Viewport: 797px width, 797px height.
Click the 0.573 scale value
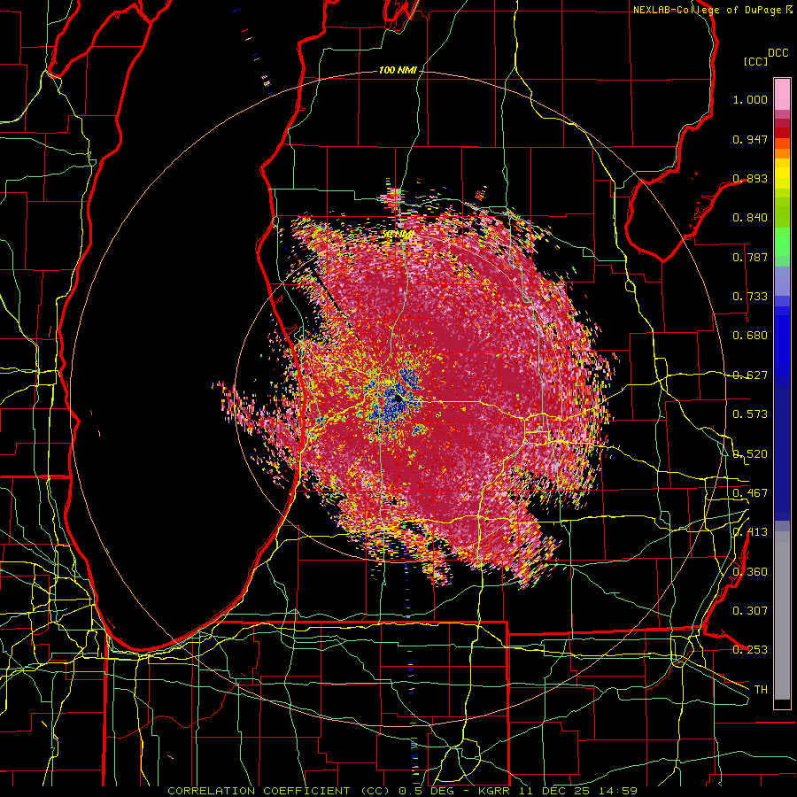750,414
